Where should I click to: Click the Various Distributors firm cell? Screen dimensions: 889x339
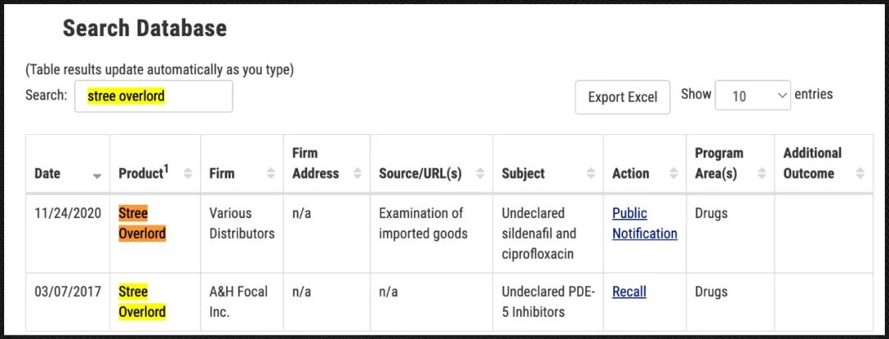[242, 234]
